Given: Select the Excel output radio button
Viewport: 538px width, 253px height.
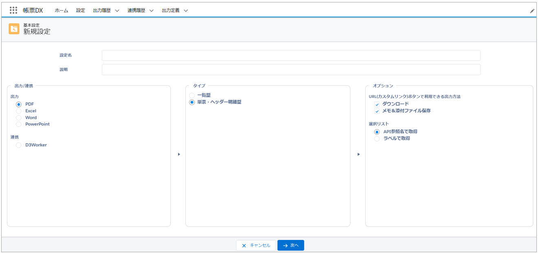Looking at the screenshot, I should (19, 111).
